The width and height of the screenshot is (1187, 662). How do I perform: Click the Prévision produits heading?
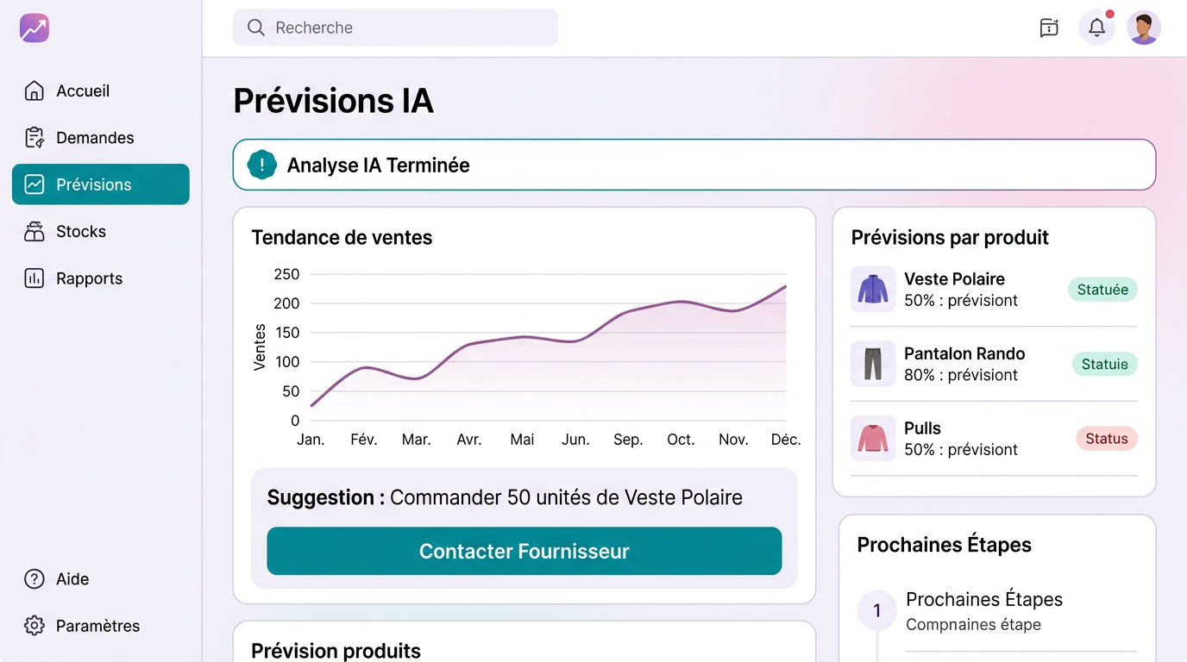tap(336, 651)
